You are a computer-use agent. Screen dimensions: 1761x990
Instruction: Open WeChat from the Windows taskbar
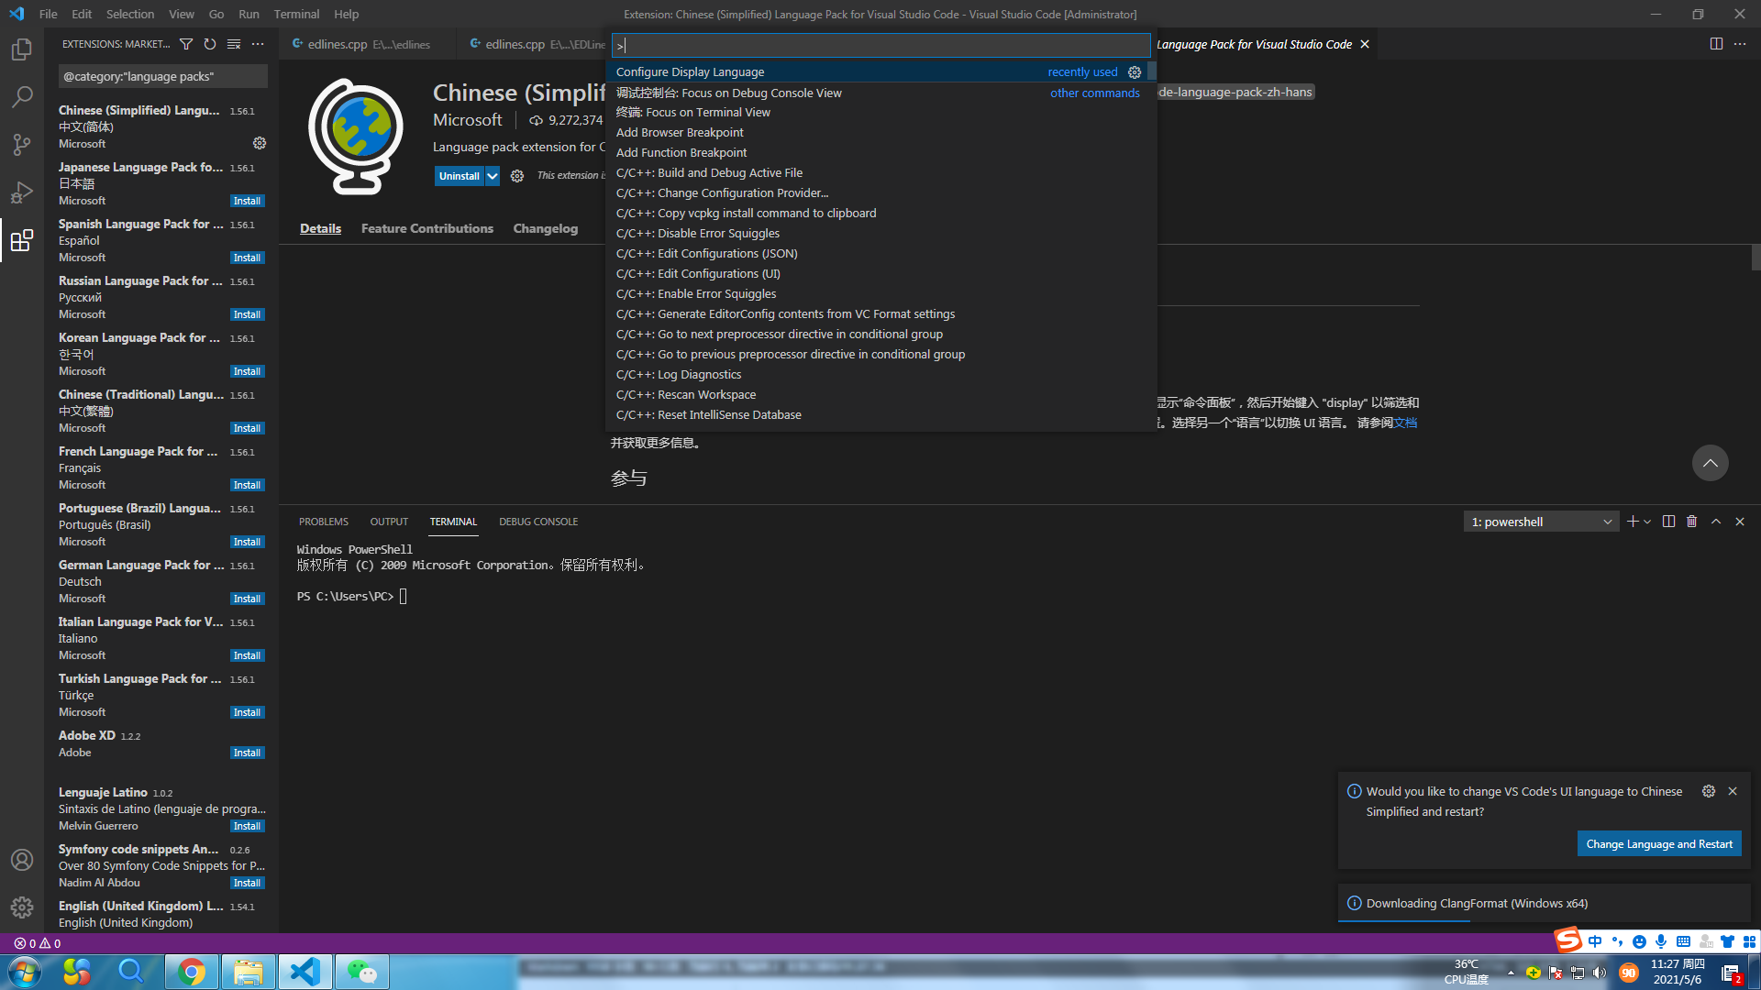362,972
